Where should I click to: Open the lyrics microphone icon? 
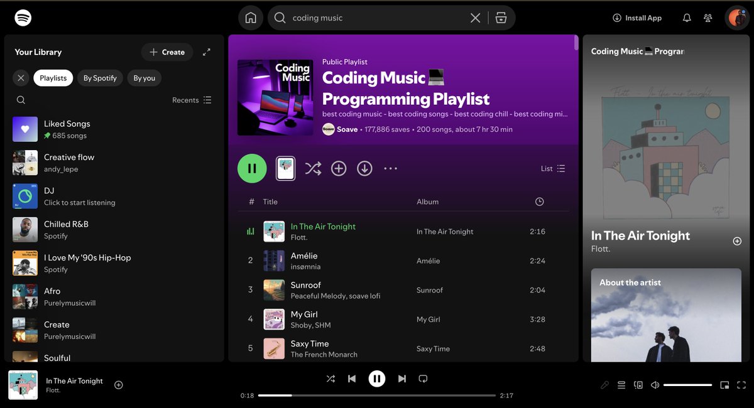pos(604,385)
